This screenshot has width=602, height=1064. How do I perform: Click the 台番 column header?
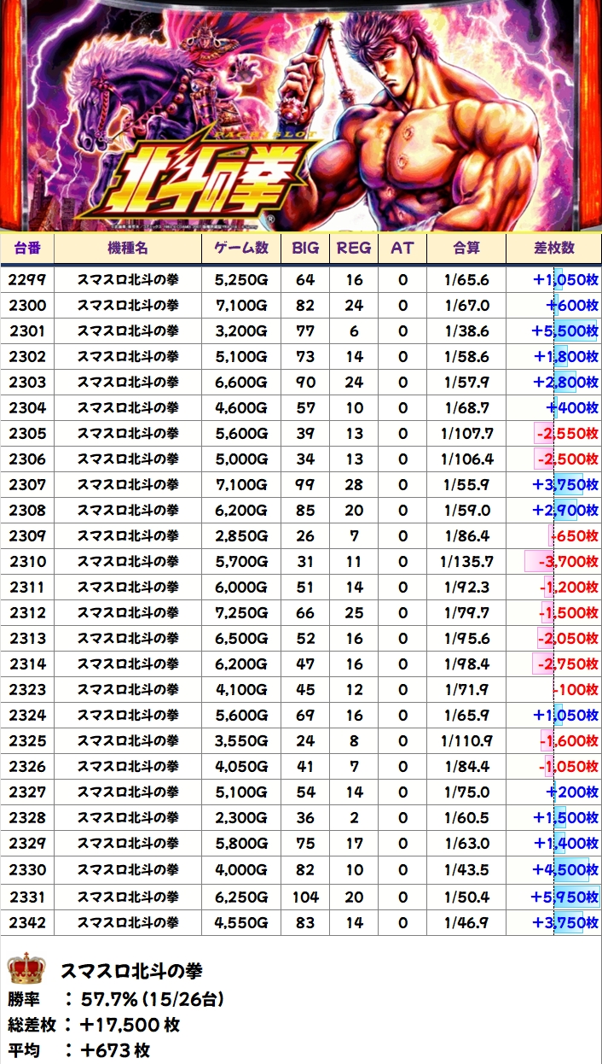pos(26,248)
